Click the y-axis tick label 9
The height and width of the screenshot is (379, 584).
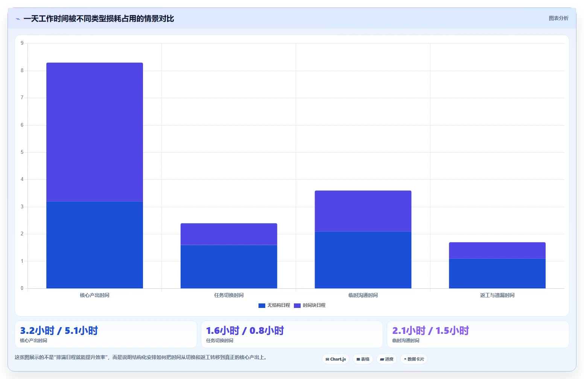coord(22,43)
